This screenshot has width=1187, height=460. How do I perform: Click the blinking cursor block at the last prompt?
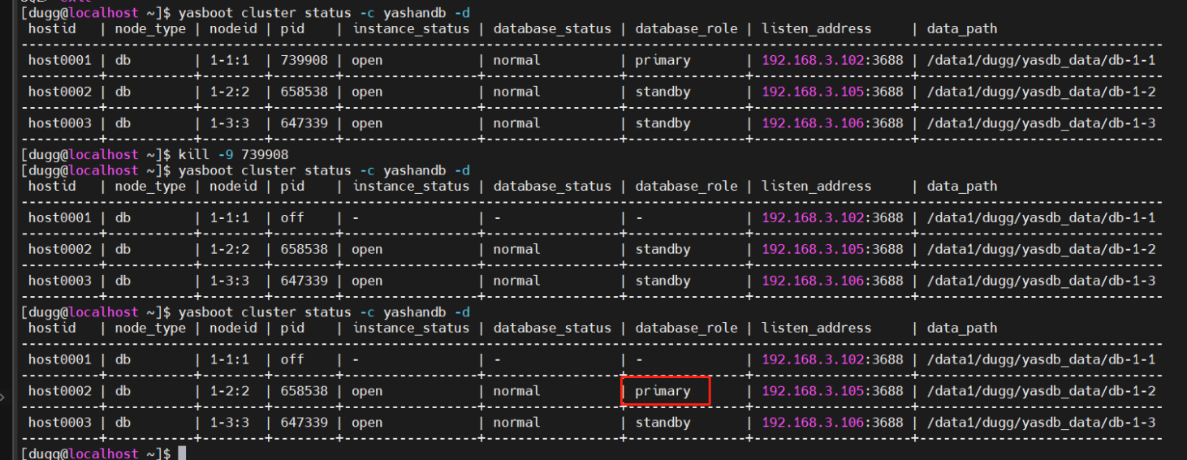click(182, 454)
